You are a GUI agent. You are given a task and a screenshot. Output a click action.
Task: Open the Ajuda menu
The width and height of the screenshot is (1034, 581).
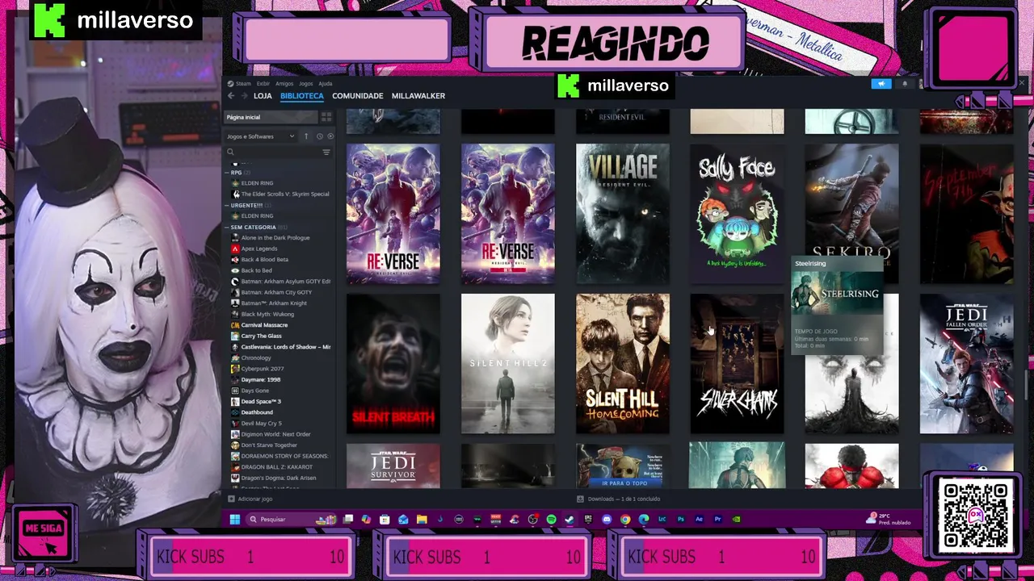pyautogui.click(x=326, y=84)
